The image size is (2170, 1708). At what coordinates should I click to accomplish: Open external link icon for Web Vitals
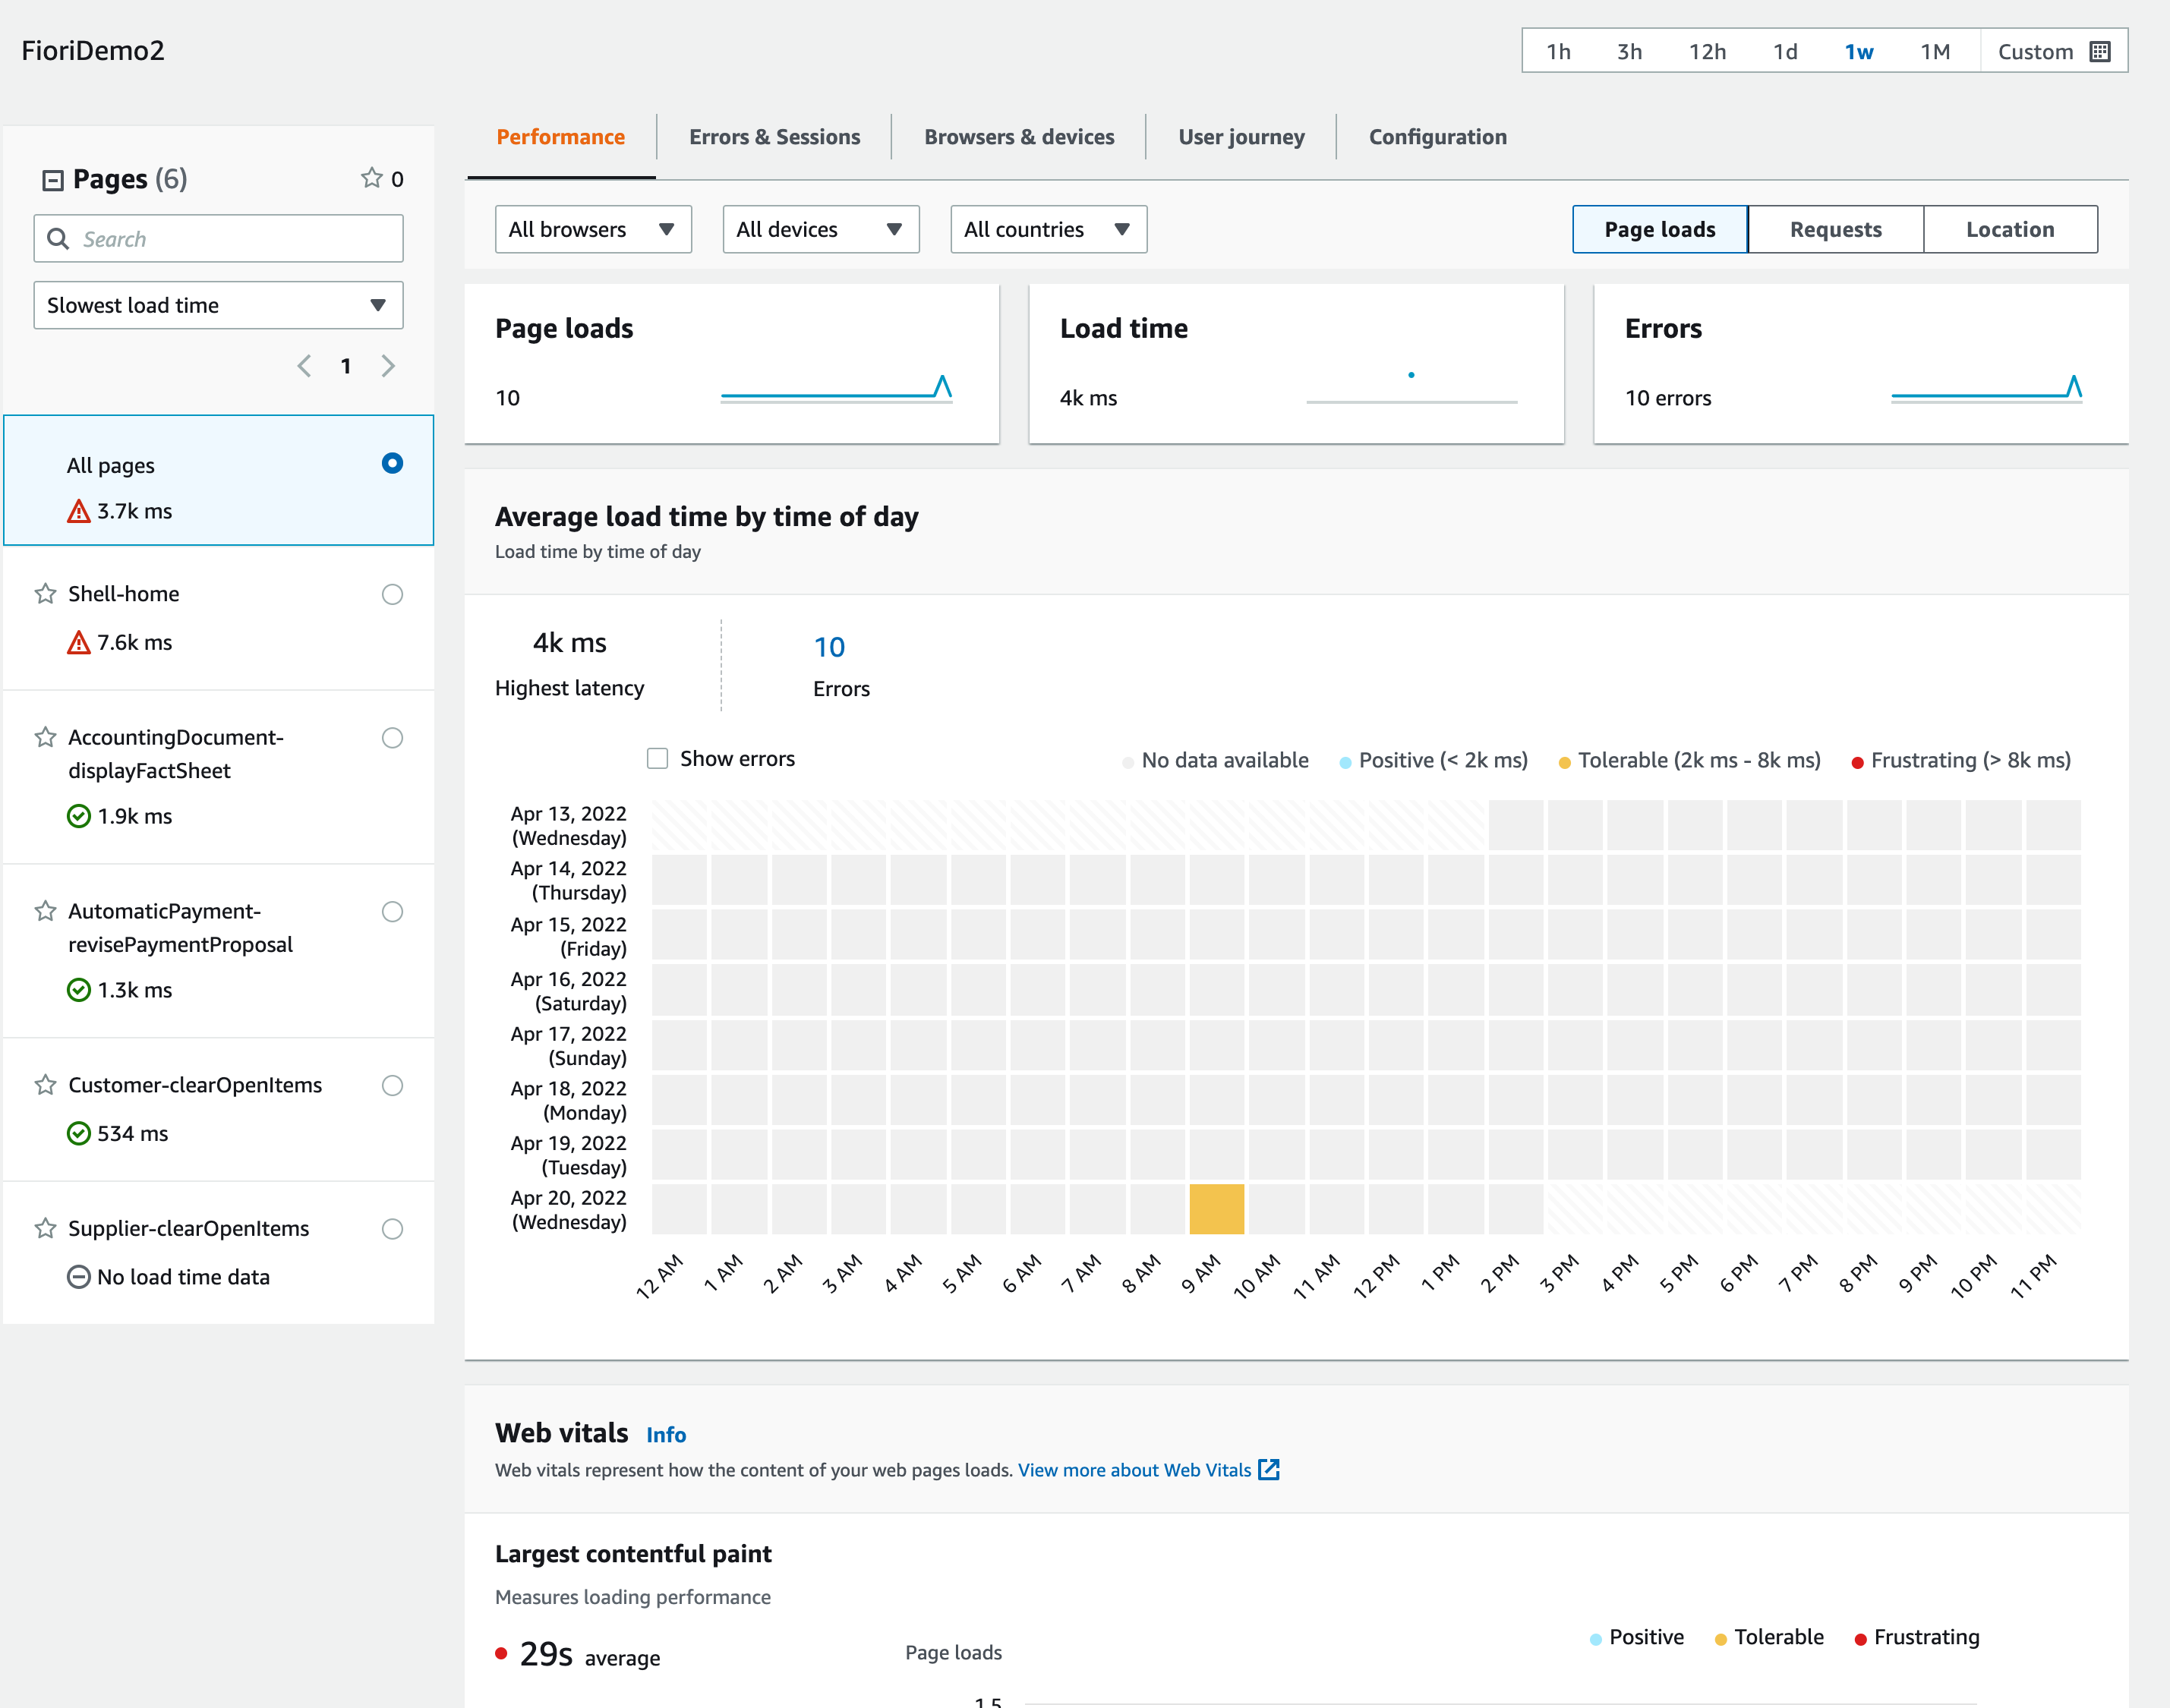[1269, 1470]
